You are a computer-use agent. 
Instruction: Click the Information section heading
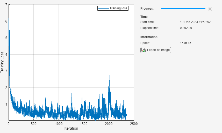pyautogui.click(x=149, y=37)
